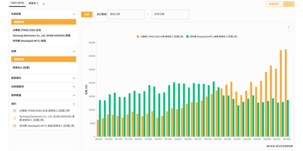
Task: Enable the Samsung Electronics revenue checkbox
Action: [x=14, y=118]
